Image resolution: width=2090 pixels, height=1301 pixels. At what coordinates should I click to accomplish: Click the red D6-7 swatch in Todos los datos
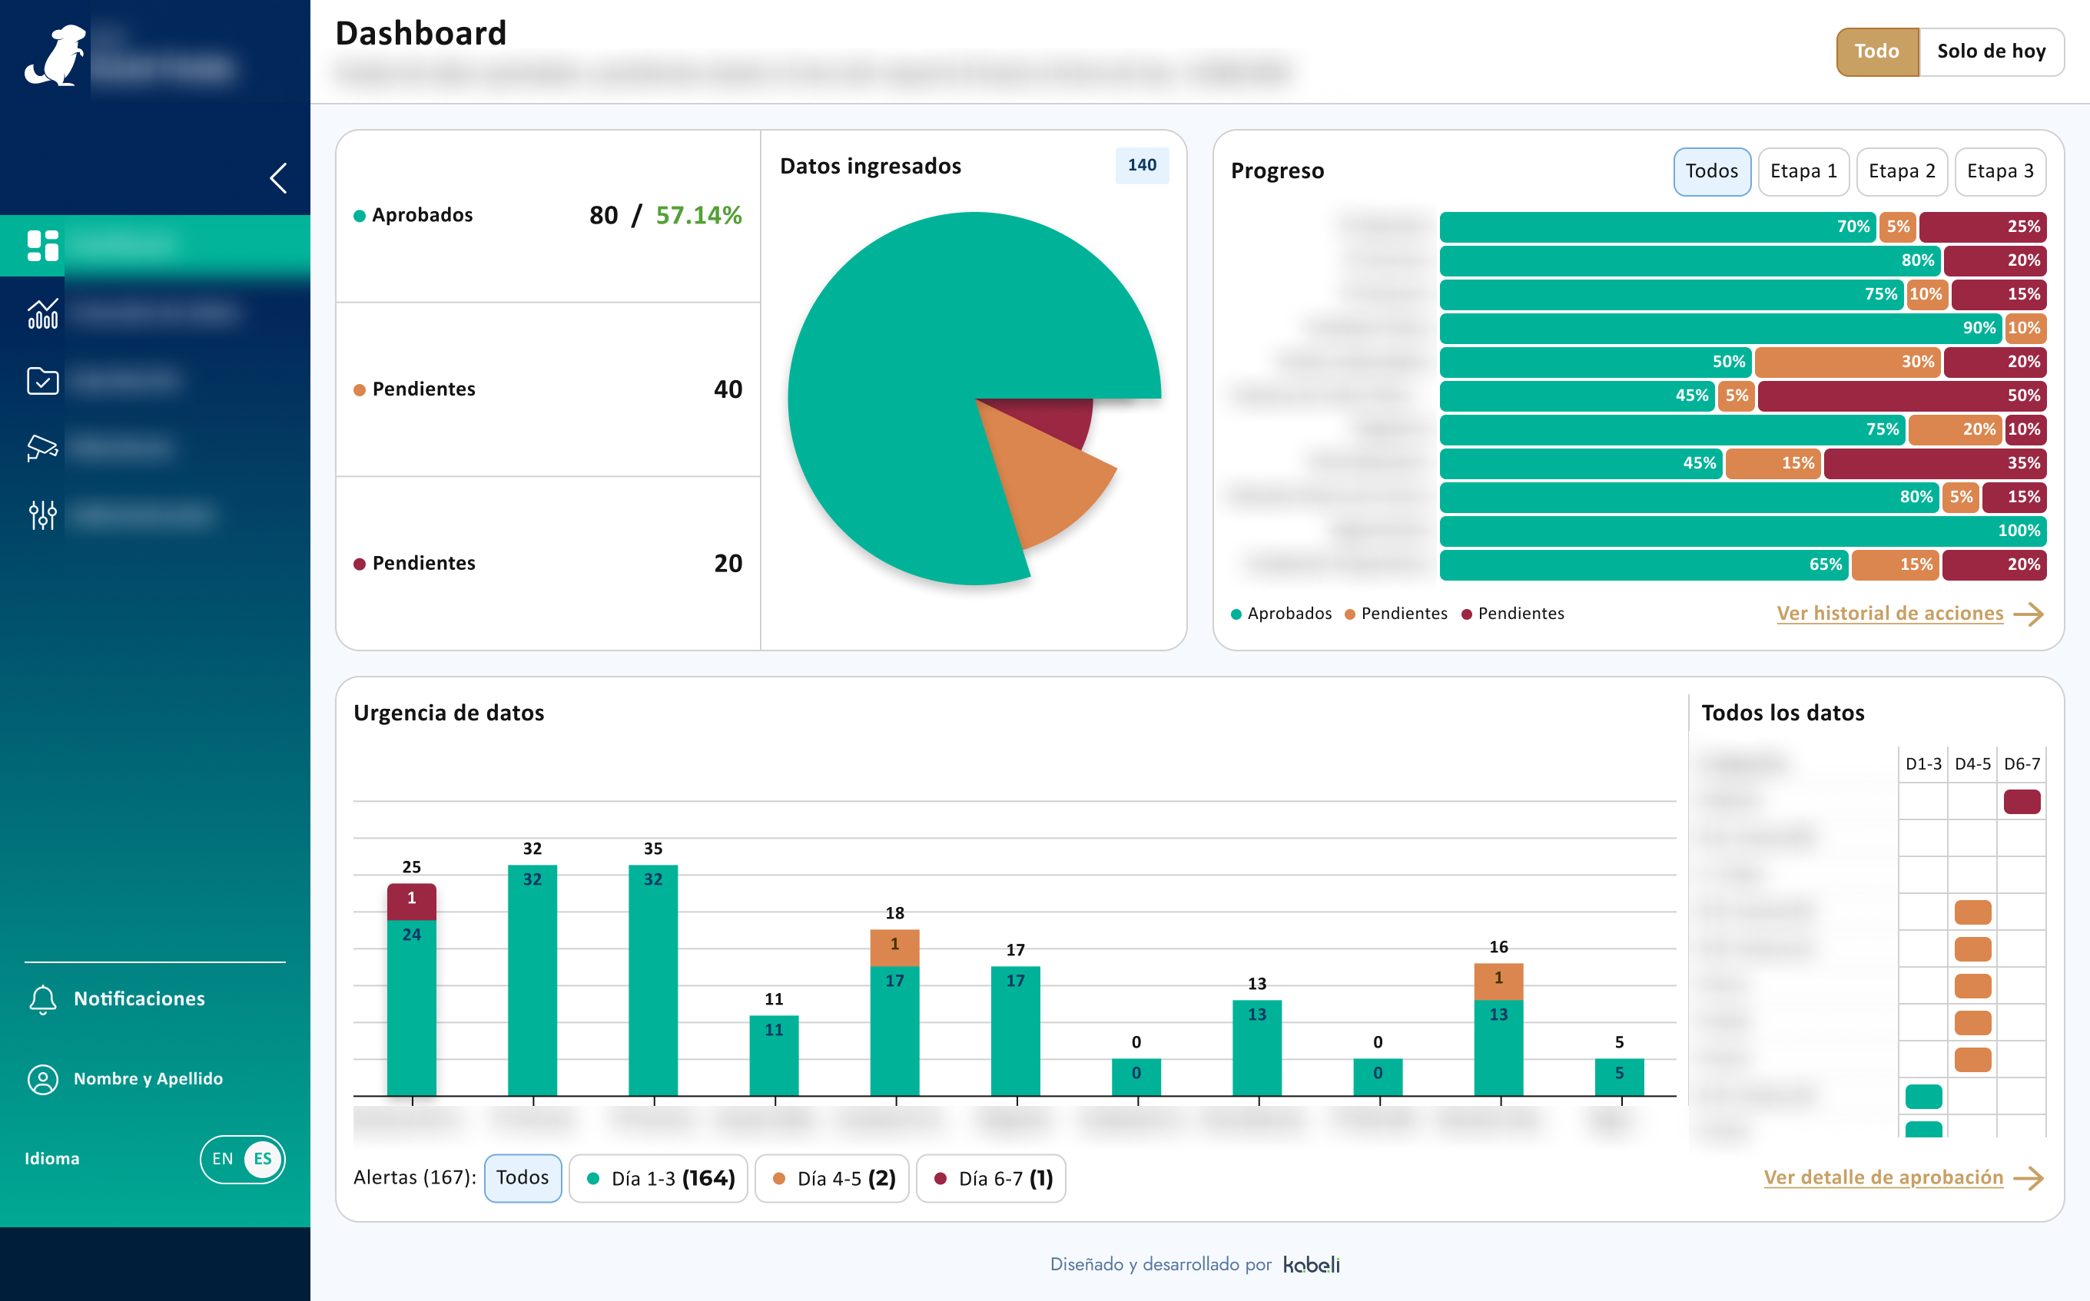[2021, 802]
